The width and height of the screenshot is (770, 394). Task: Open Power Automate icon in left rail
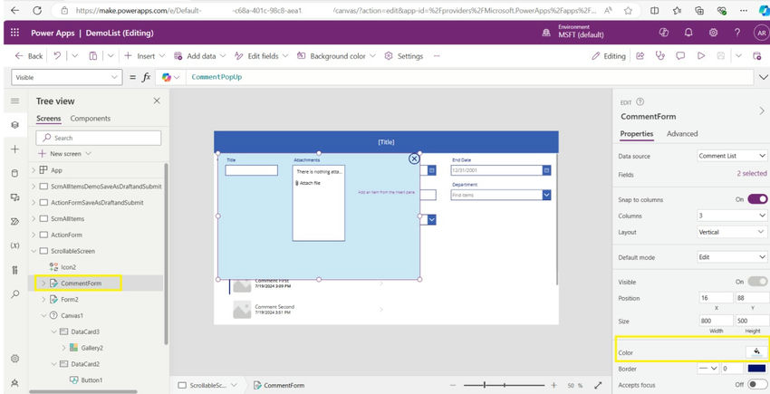click(14, 221)
